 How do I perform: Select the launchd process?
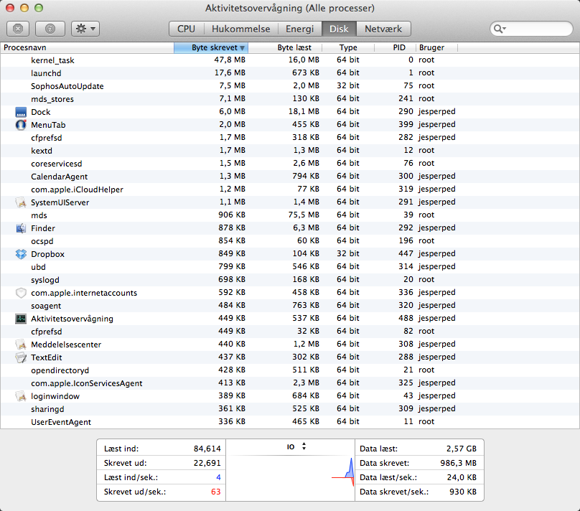point(290,73)
